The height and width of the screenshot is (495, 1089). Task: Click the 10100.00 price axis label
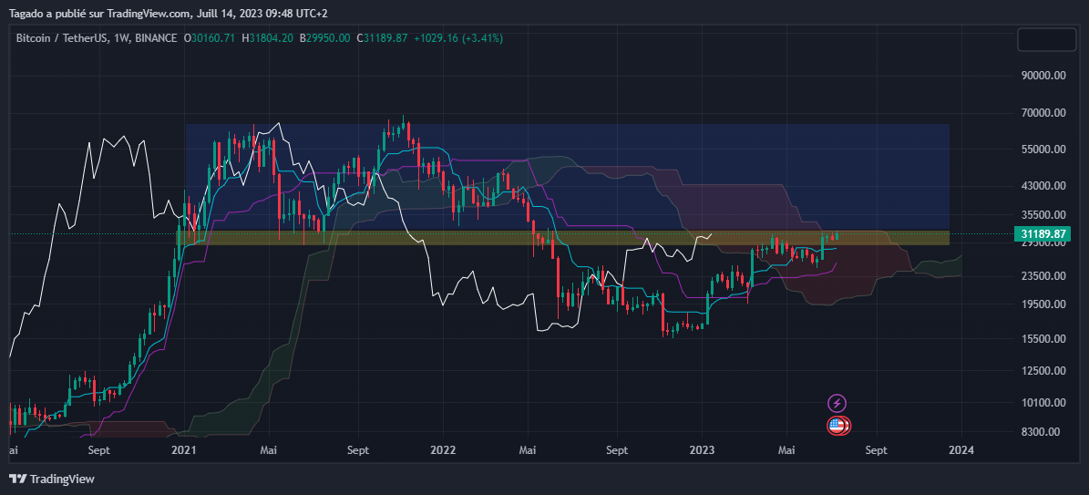coord(1043,403)
